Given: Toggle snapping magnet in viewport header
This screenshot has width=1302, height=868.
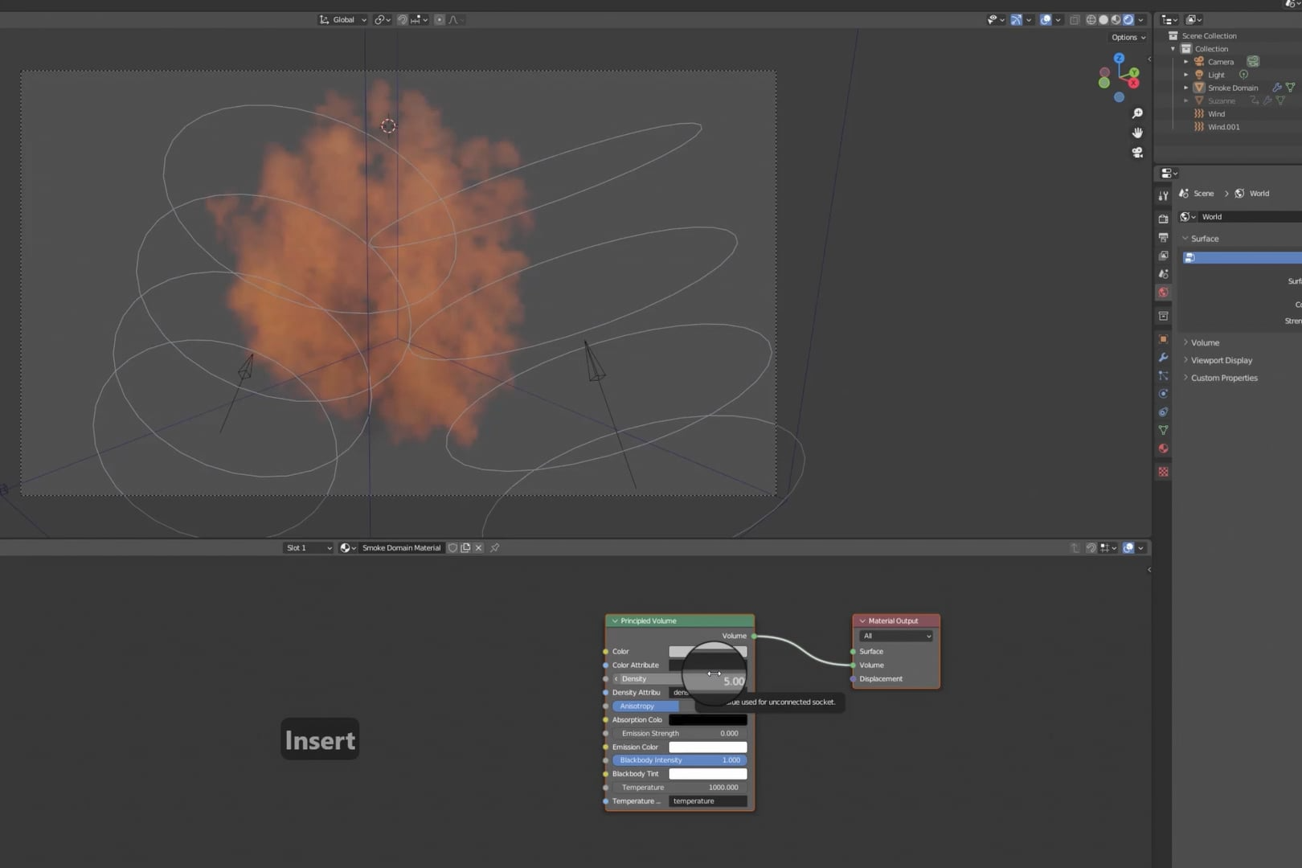Looking at the screenshot, I should [x=403, y=20].
